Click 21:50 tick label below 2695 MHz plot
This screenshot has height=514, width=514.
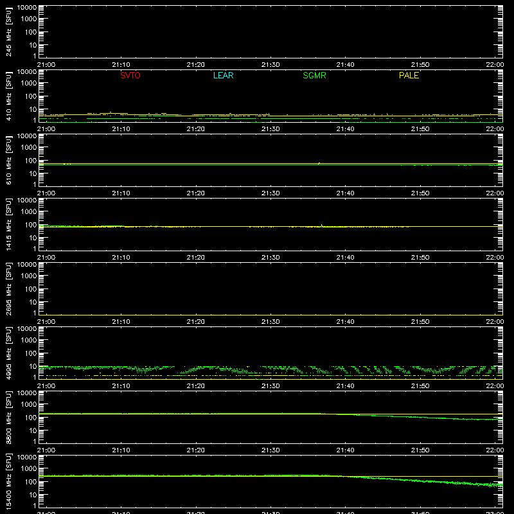tap(420, 322)
